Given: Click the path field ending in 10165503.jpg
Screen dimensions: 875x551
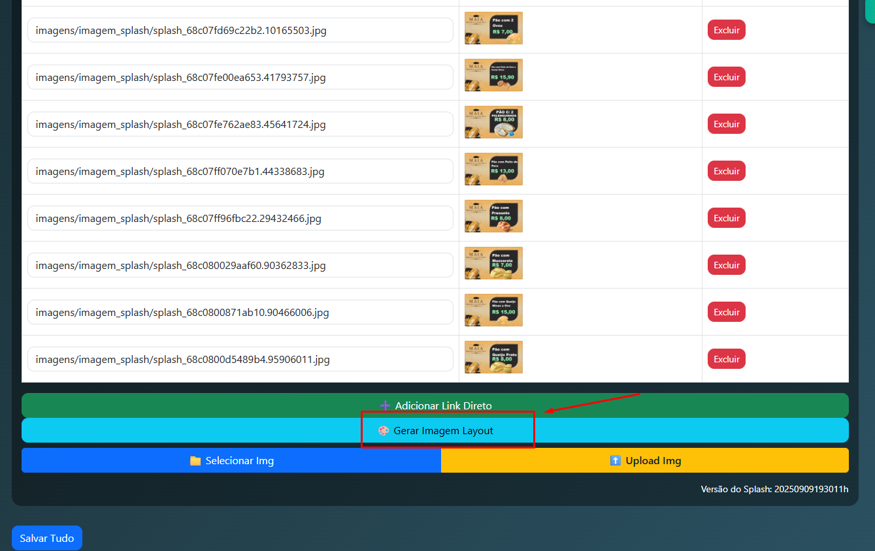Looking at the screenshot, I should (x=240, y=30).
